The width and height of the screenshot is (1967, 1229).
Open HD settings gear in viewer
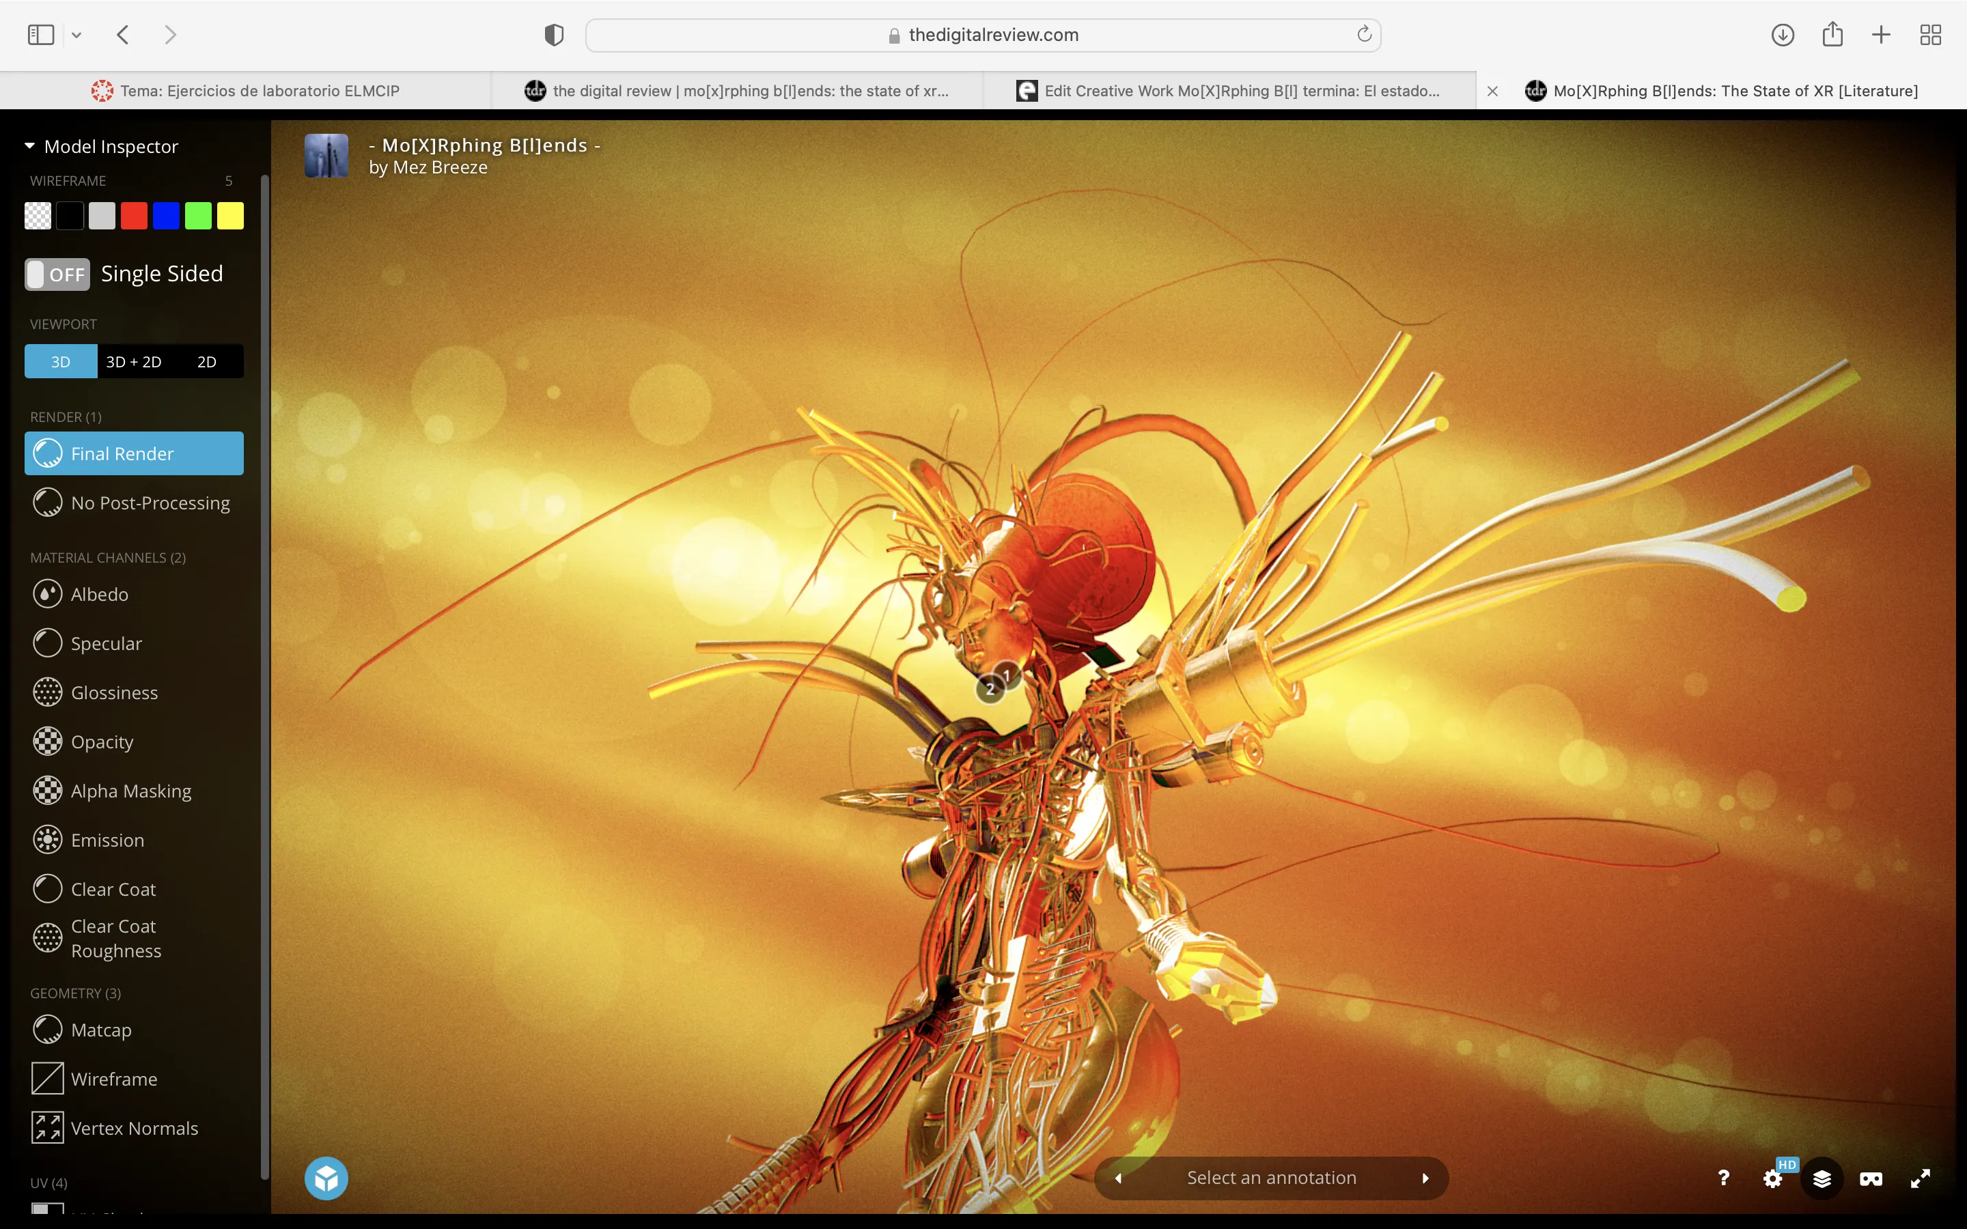pyautogui.click(x=1774, y=1178)
